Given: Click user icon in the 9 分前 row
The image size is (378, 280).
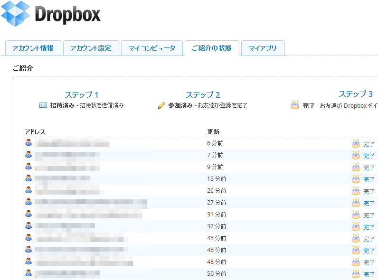Looking at the screenshot, I should pyautogui.click(x=28, y=166).
